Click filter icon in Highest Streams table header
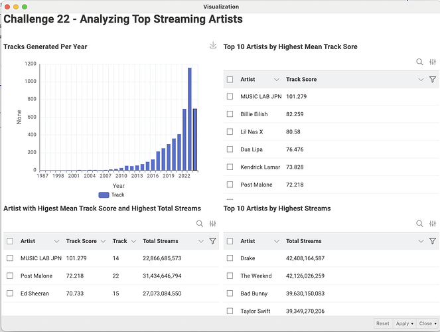Viewport: 440px width, 332px height. click(x=433, y=242)
